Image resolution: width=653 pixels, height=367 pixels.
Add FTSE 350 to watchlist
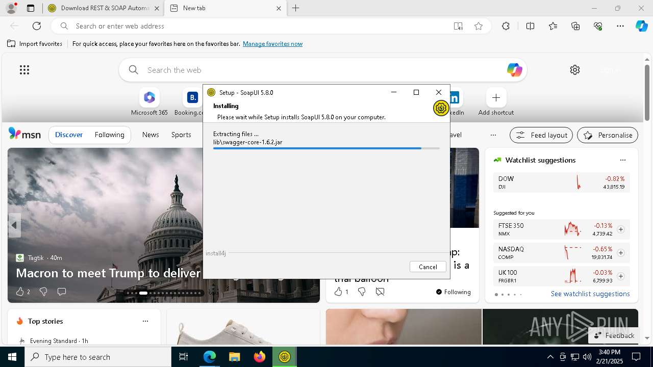pos(620,229)
